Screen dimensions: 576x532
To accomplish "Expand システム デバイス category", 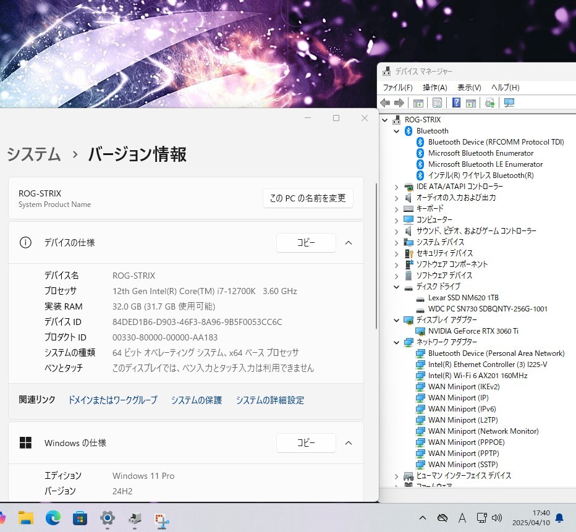I will [396, 243].
